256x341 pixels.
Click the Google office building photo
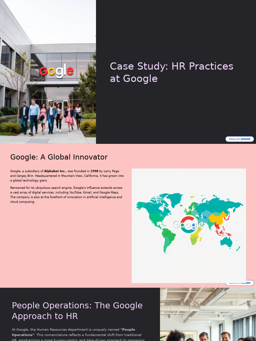point(48,72)
